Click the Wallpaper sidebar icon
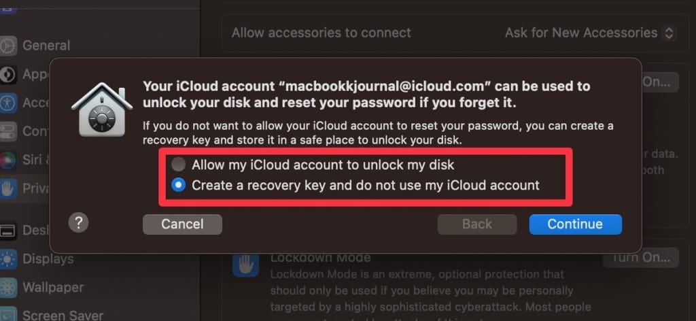The height and width of the screenshot is (321, 696). pyautogui.click(x=8, y=287)
